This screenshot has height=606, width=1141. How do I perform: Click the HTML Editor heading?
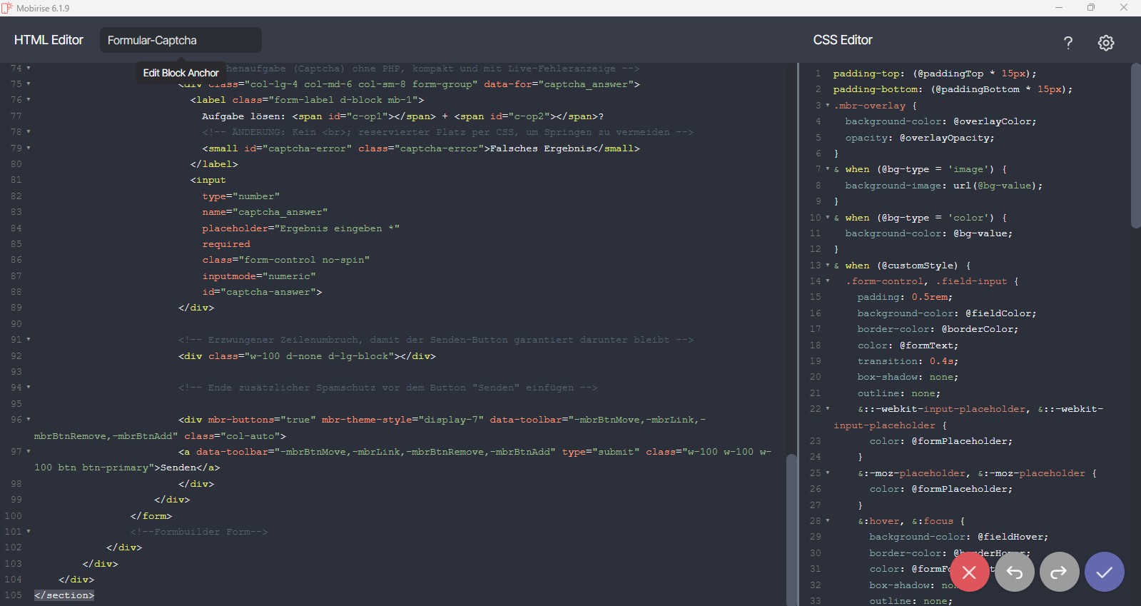(49, 40)
